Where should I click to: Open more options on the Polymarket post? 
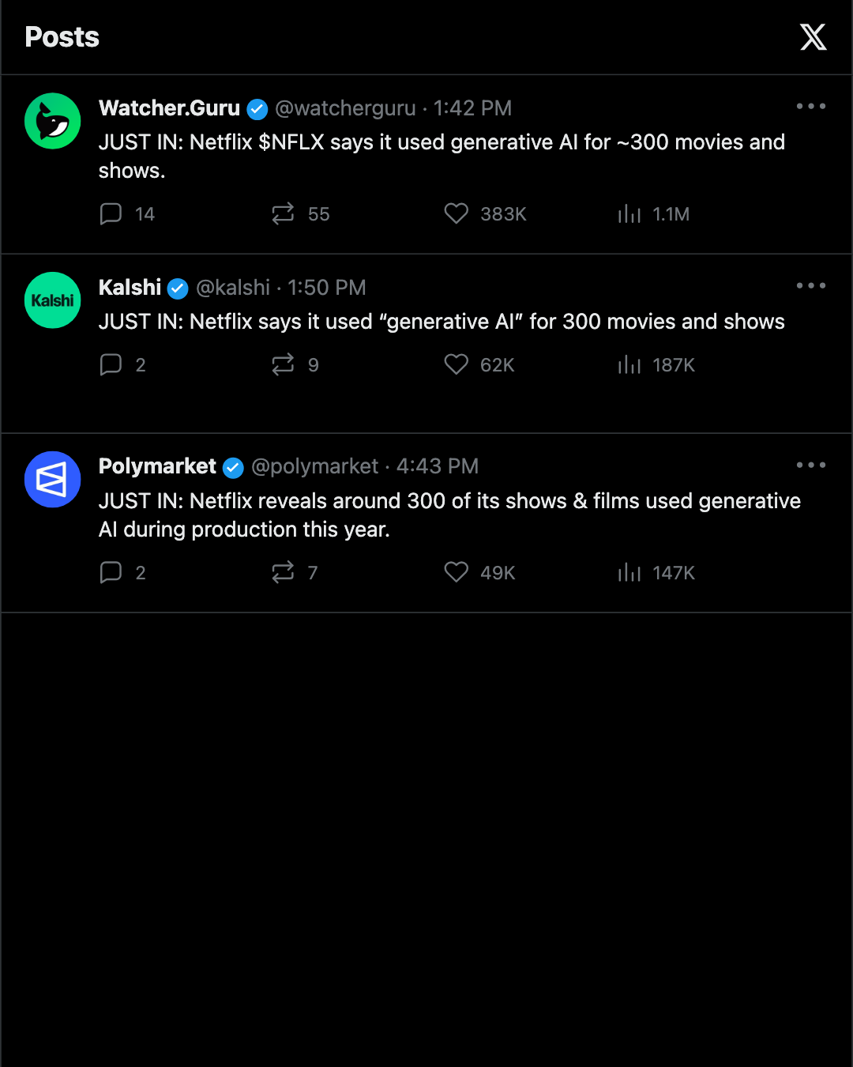tap(811, 465)
